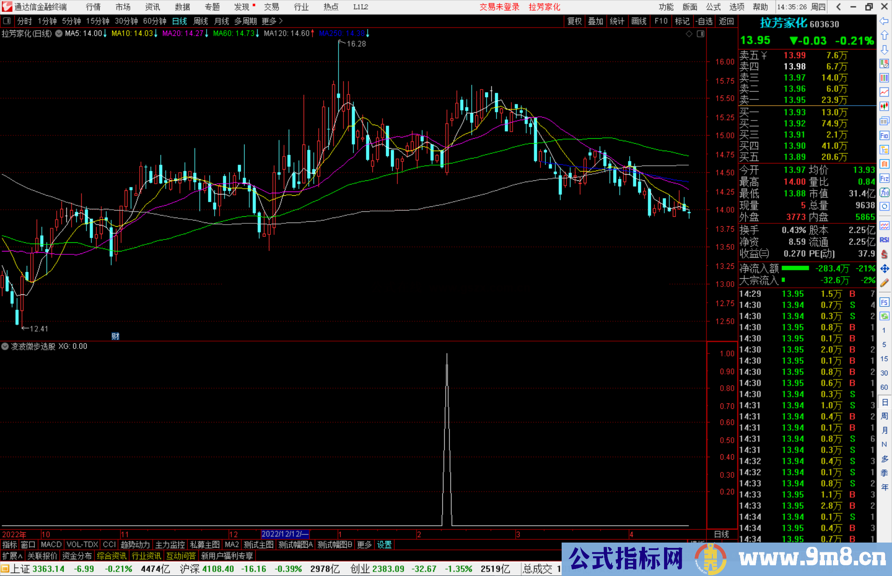Click the 复权 button
Viewport: 892px width, 576px height.
pos(574,21)
